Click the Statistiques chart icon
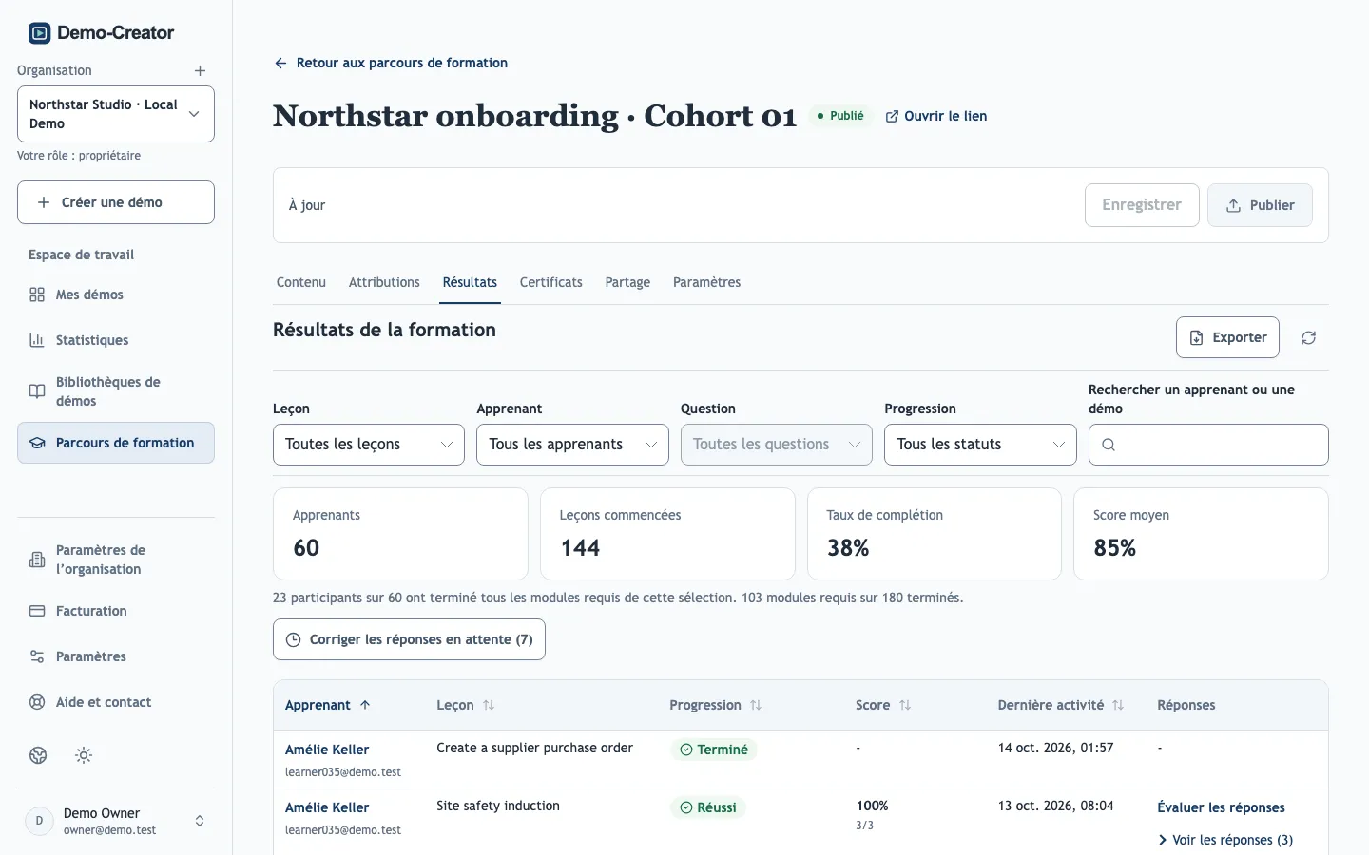The width and height of the screenshot is (1369, 855). tap(37, 340)
